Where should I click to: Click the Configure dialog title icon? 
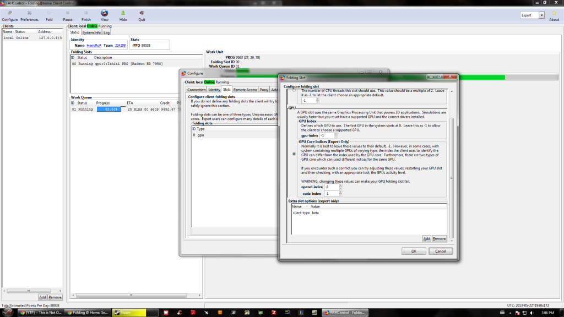tap(183, 73)
